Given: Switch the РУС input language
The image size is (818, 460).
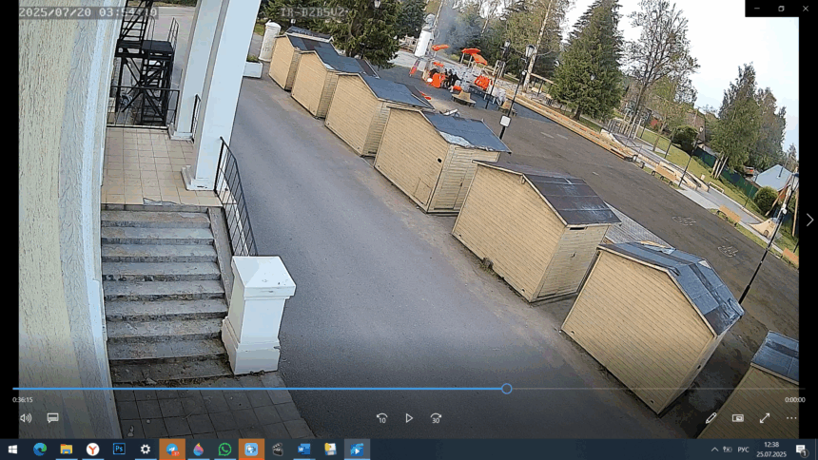Looking at the screenshot, I should [743, 450].
